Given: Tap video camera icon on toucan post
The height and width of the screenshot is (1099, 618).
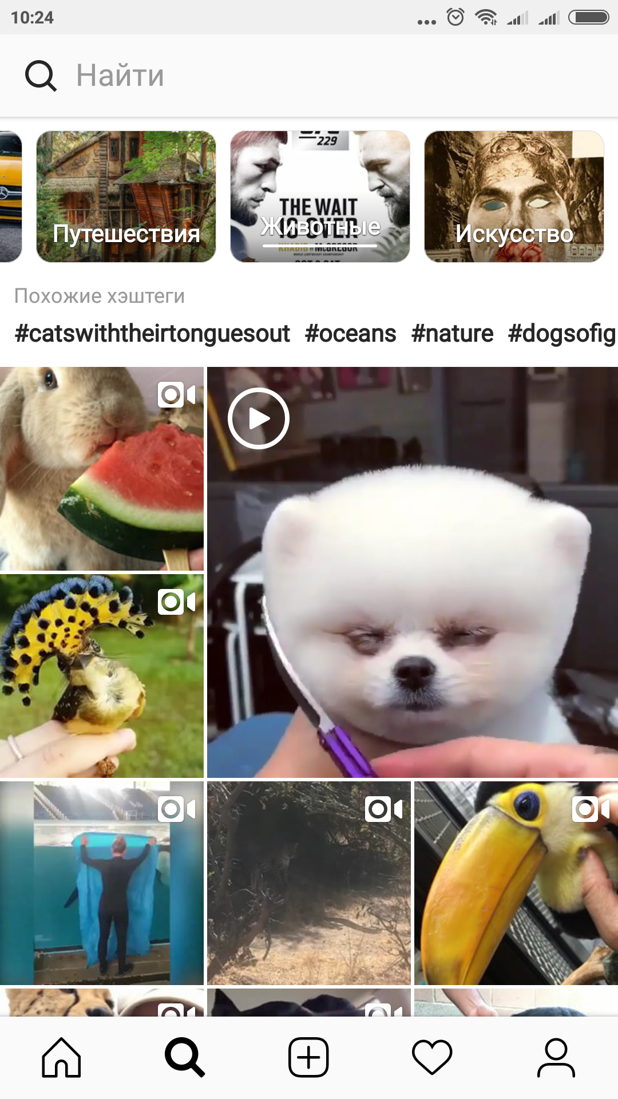Looking at the screenshot, I should point(591,809).
